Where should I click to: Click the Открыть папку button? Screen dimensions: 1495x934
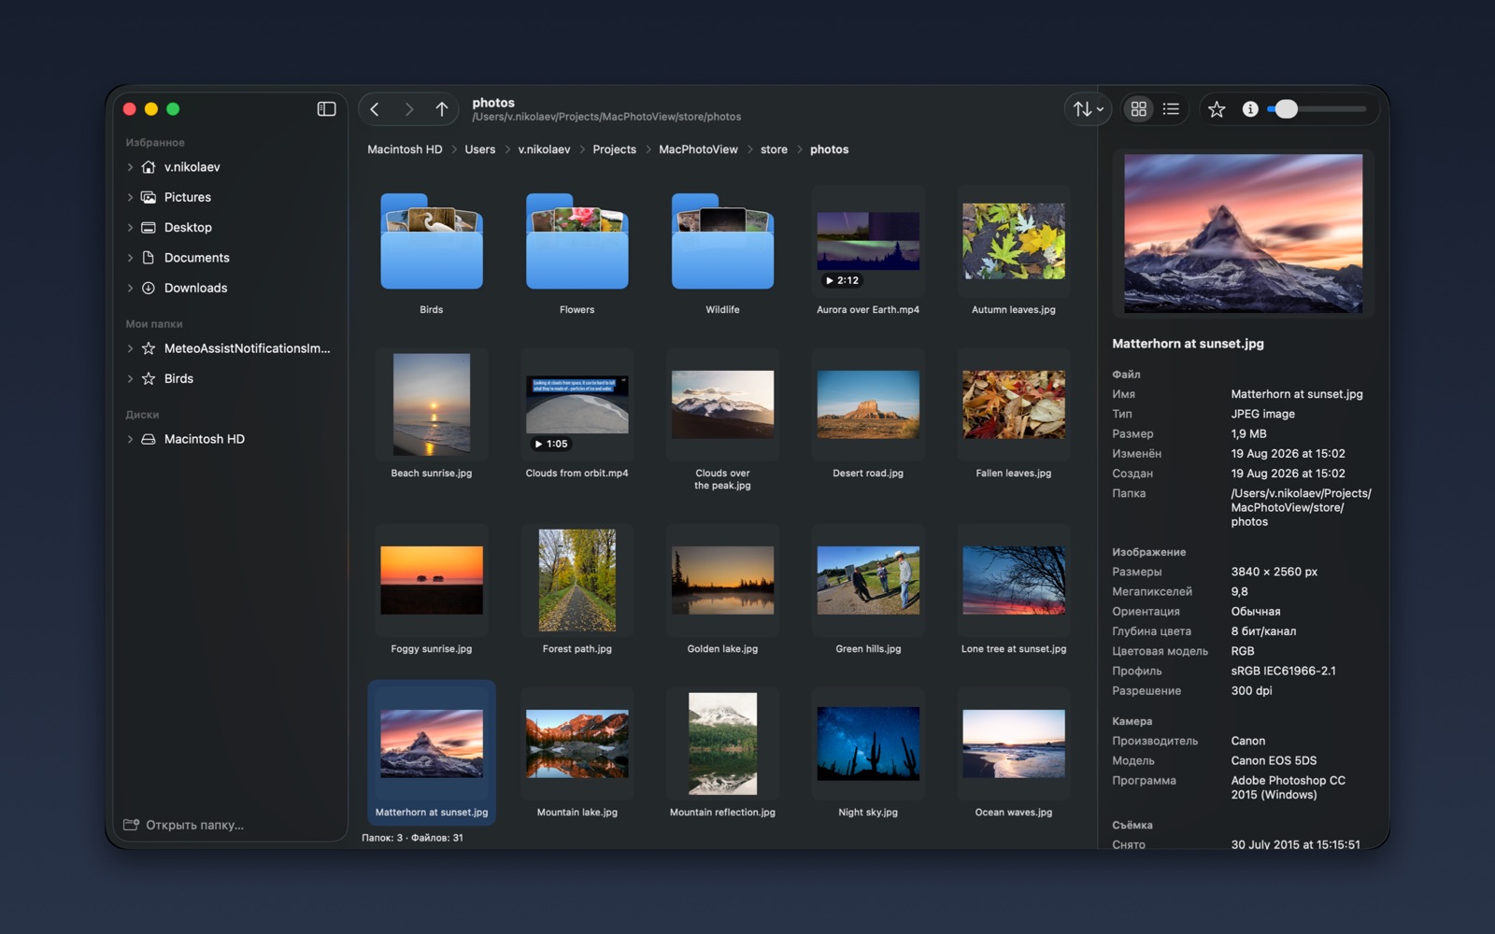pos(184,825)
